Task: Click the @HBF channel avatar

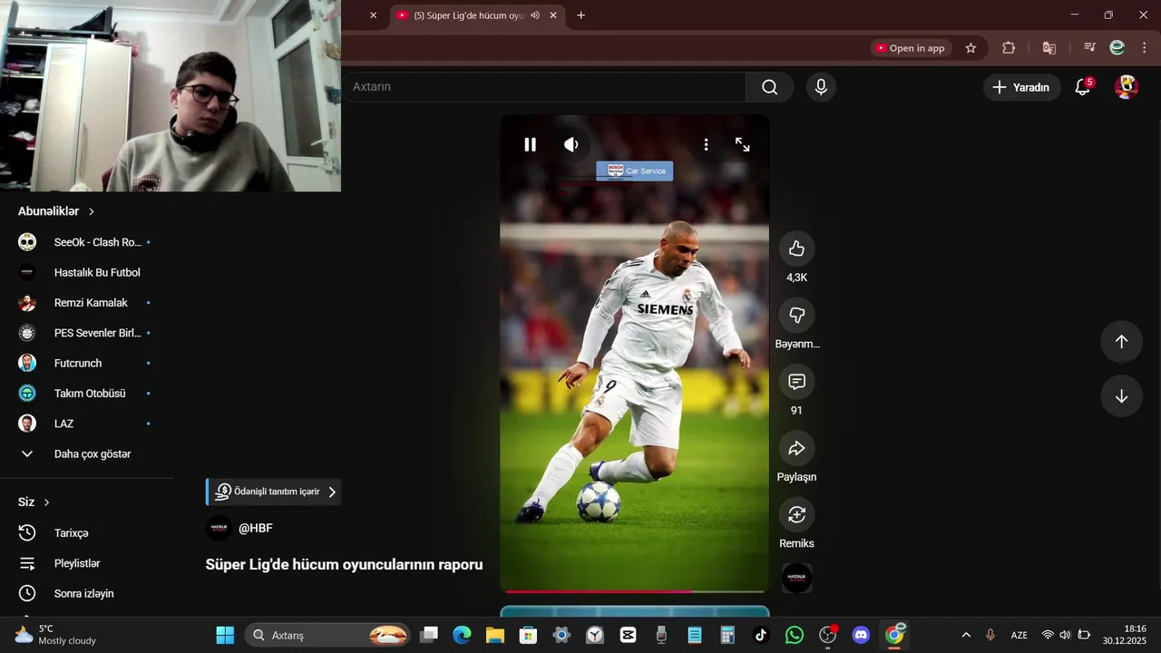Action: tap(219, 528)
